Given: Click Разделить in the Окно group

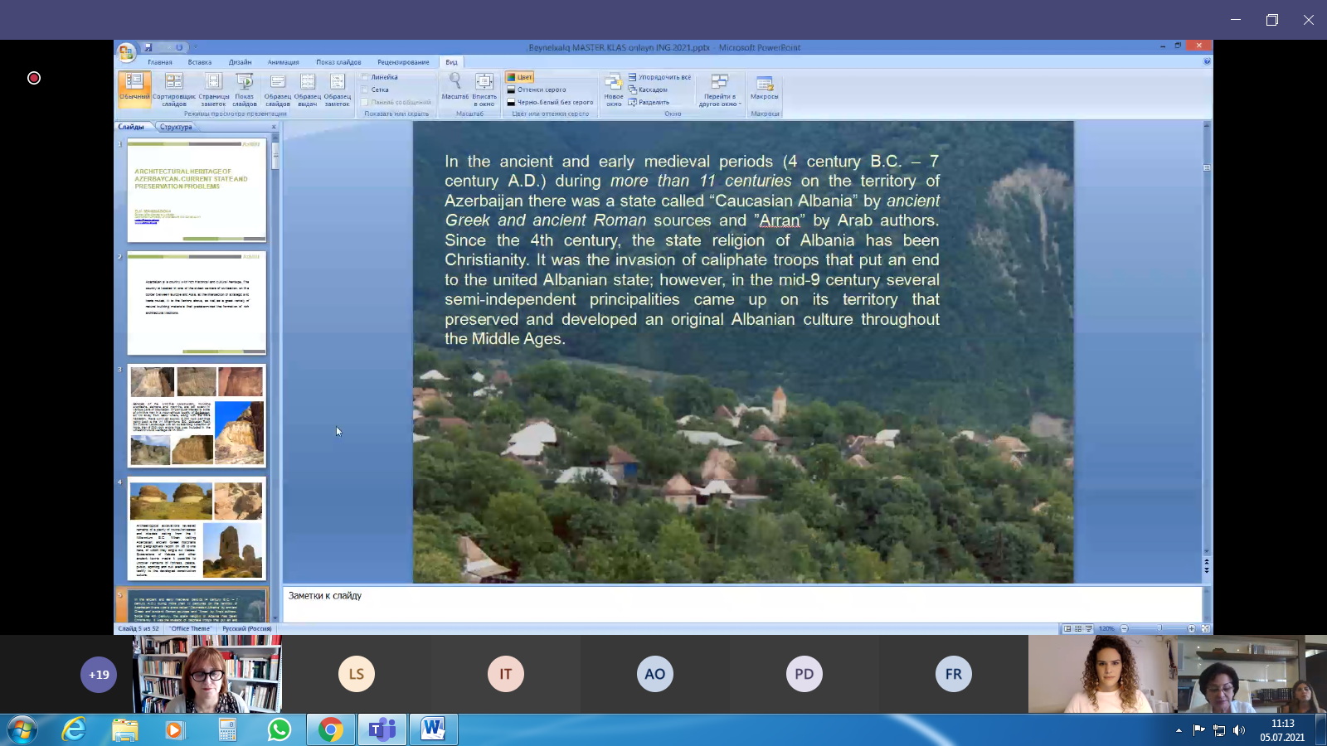Looking at the screenshot, I should click(649, 102).
